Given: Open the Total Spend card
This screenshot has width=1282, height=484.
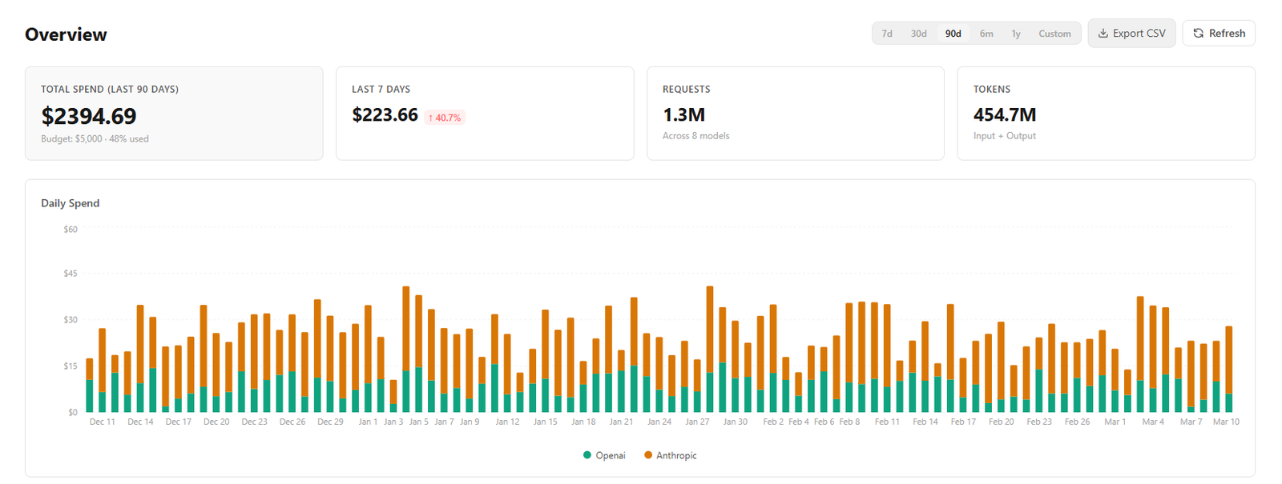Looking at the screenshot, I should tap(174, 114).
